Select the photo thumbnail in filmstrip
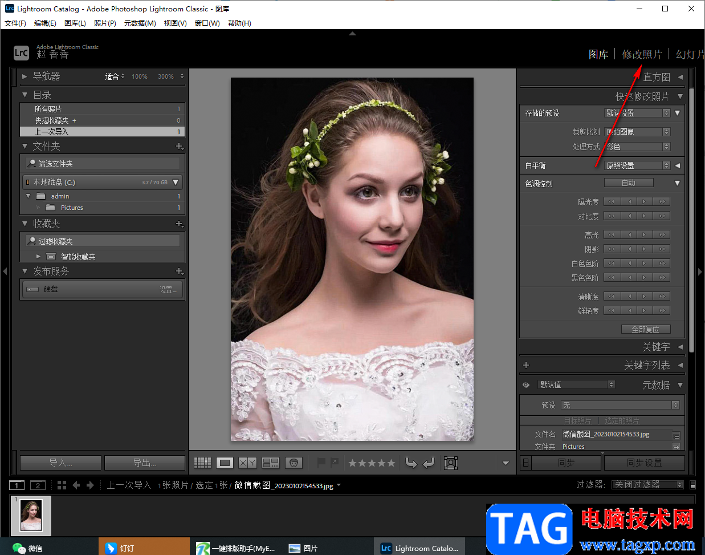Screen dimensions: 705x555 [x=31, y=515]
